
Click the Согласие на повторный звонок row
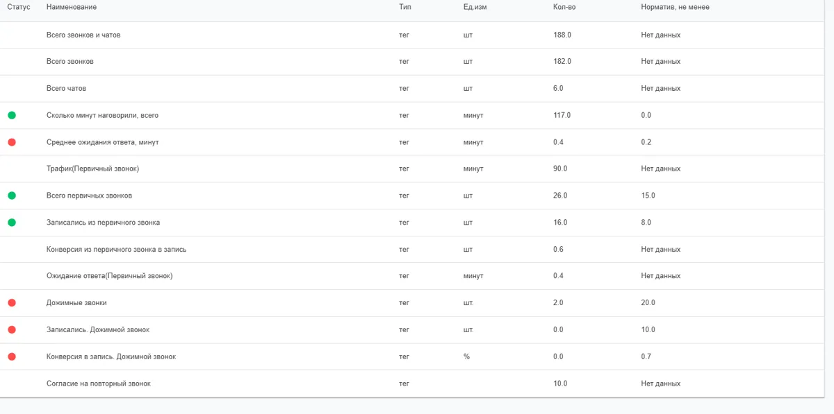click(x=417, y=383)
